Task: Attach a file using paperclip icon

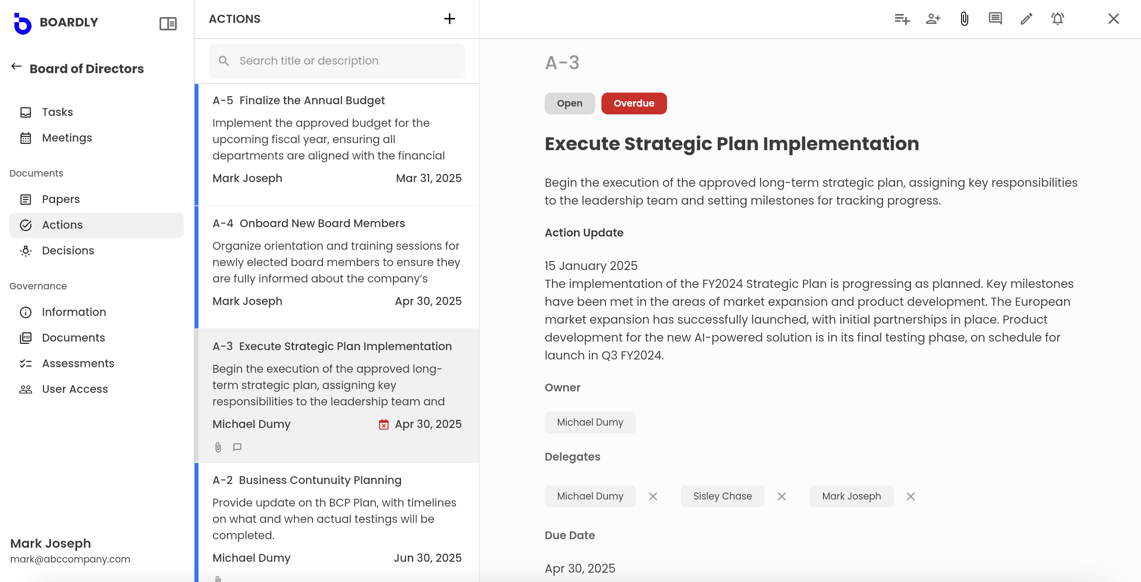Action: coord(964,19)
